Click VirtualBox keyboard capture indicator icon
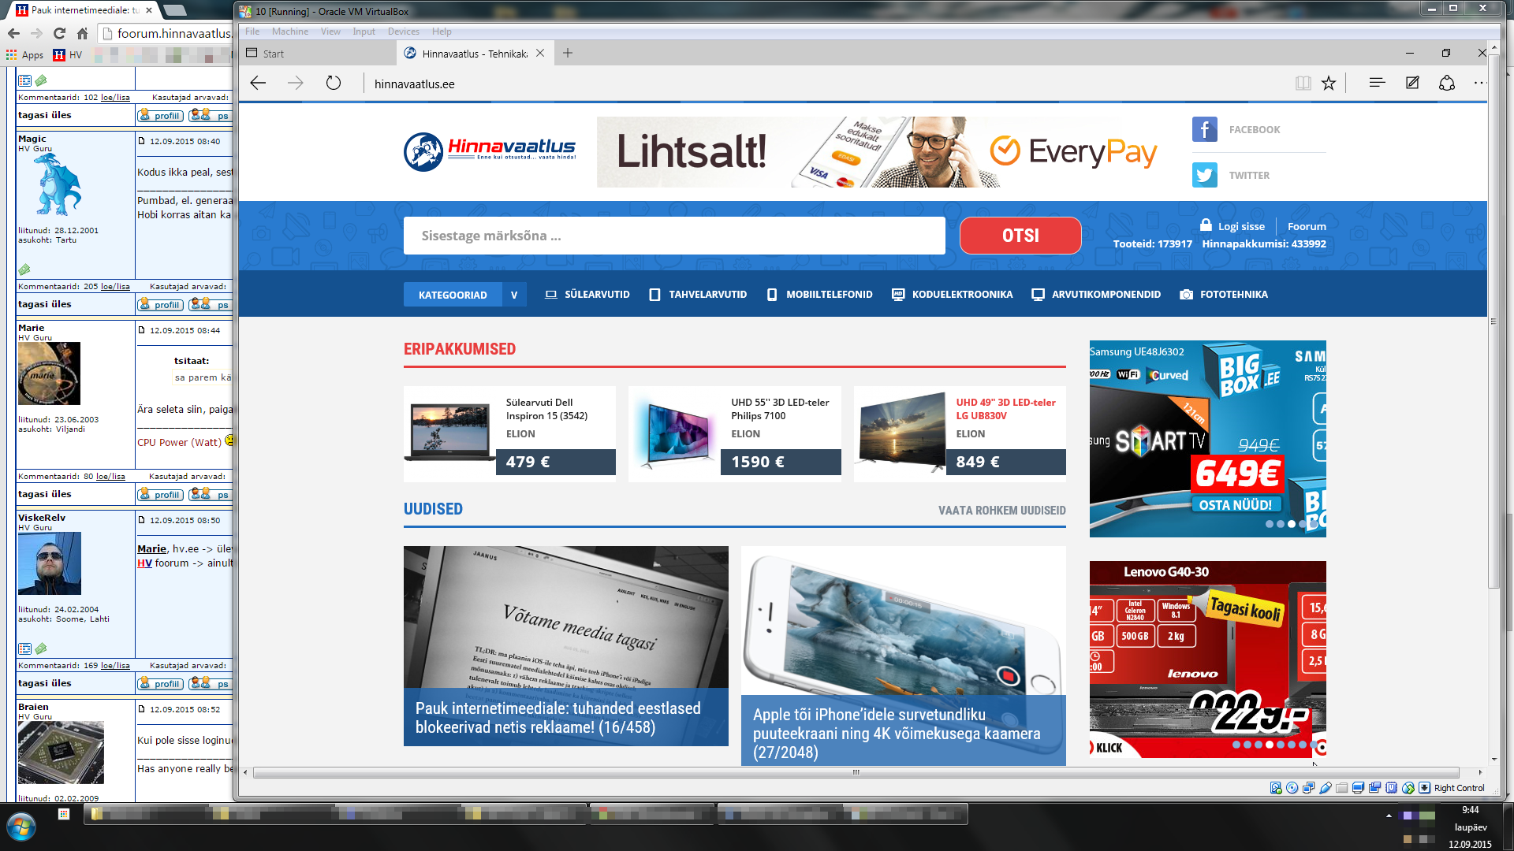This screenshot has width=1514, height=851. click(1424, 788)
